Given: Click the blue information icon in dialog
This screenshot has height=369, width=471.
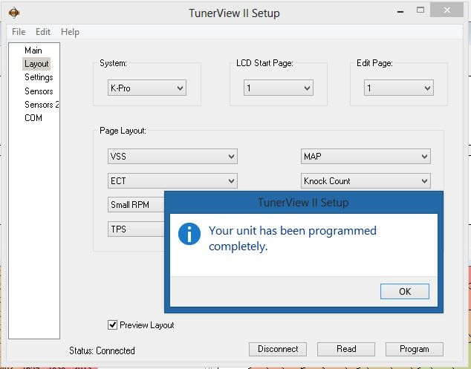Looking at the screenshot, I should [189, 234].
